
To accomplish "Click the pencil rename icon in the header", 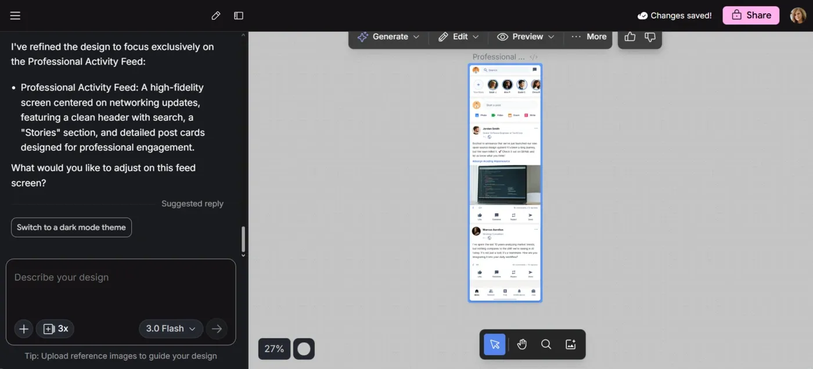I will [x=215, y=15].
